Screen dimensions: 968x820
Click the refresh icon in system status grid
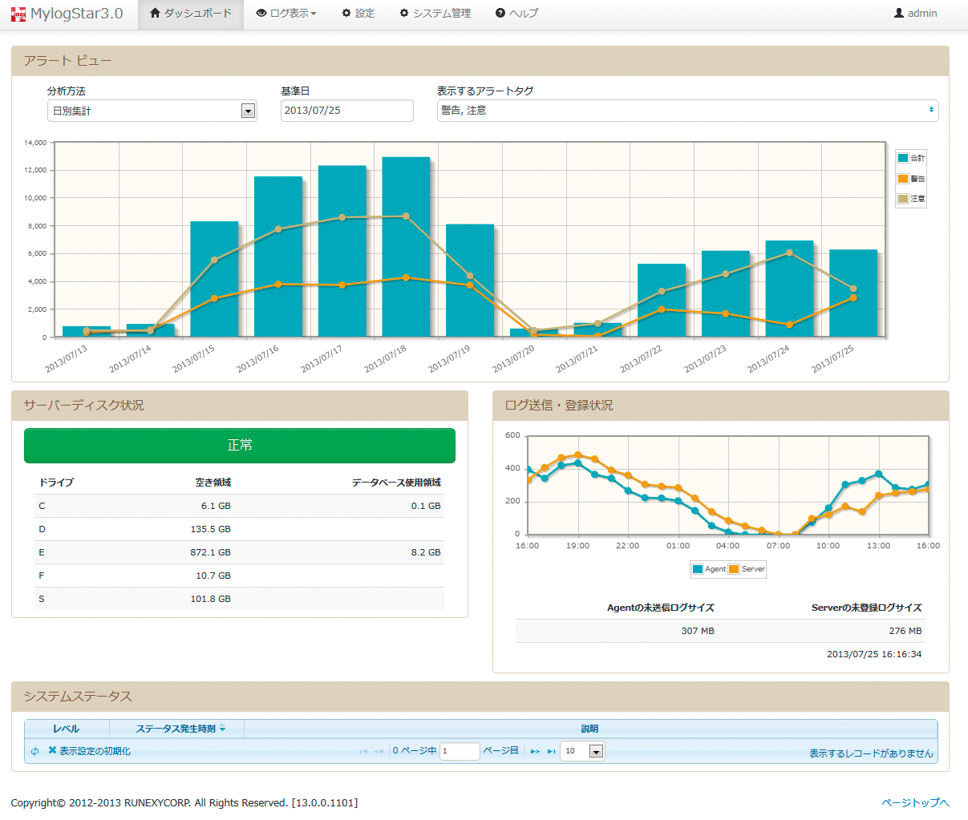click(35, 751)
